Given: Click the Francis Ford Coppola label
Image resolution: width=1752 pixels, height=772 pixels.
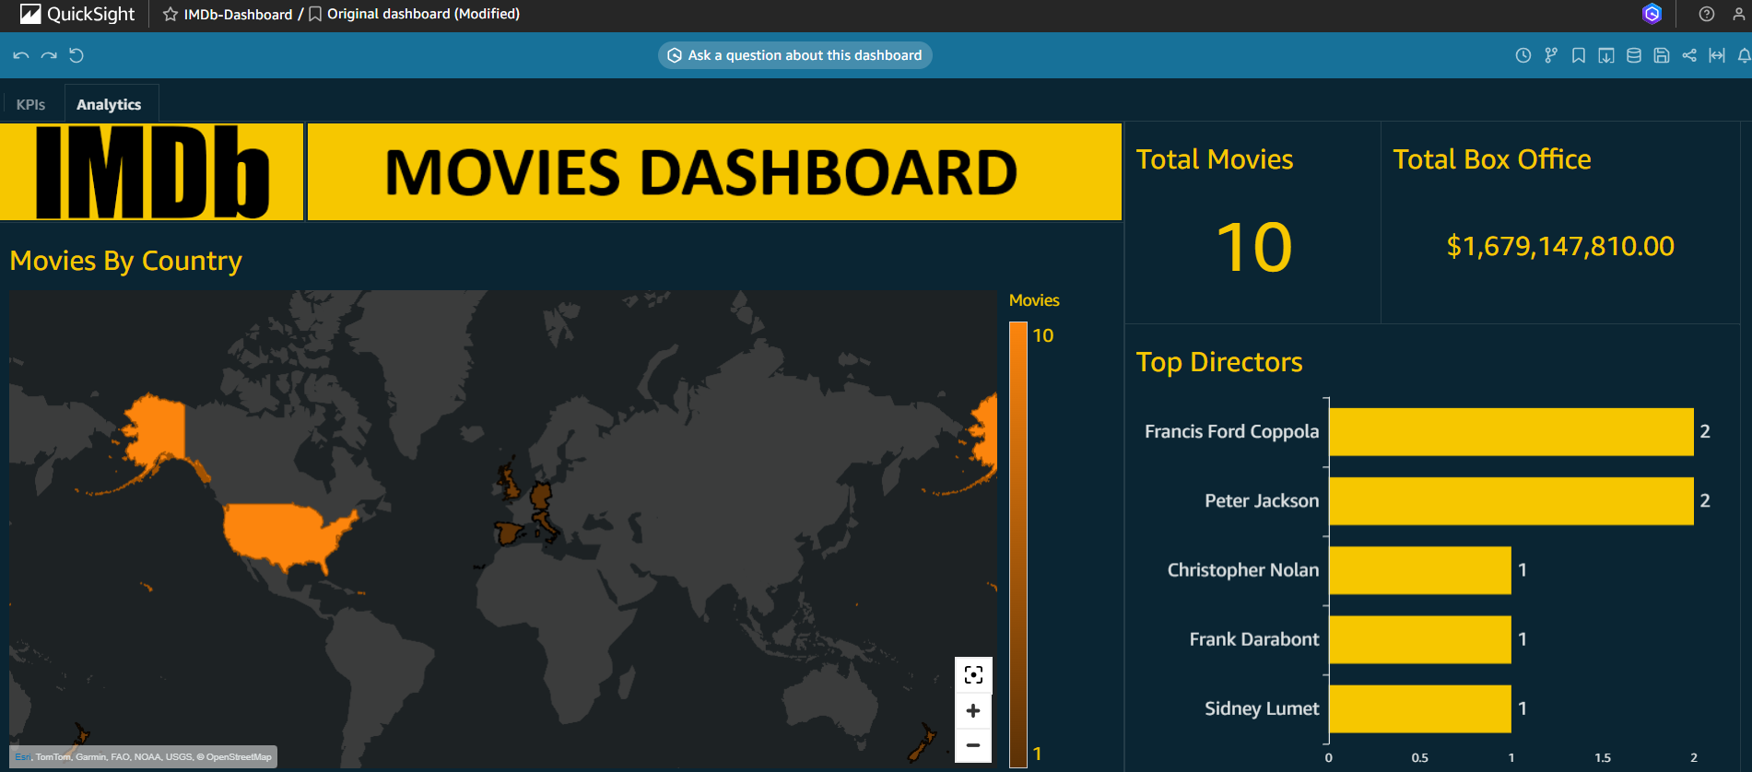Looking at the screenshot, I should (1232, 431).
